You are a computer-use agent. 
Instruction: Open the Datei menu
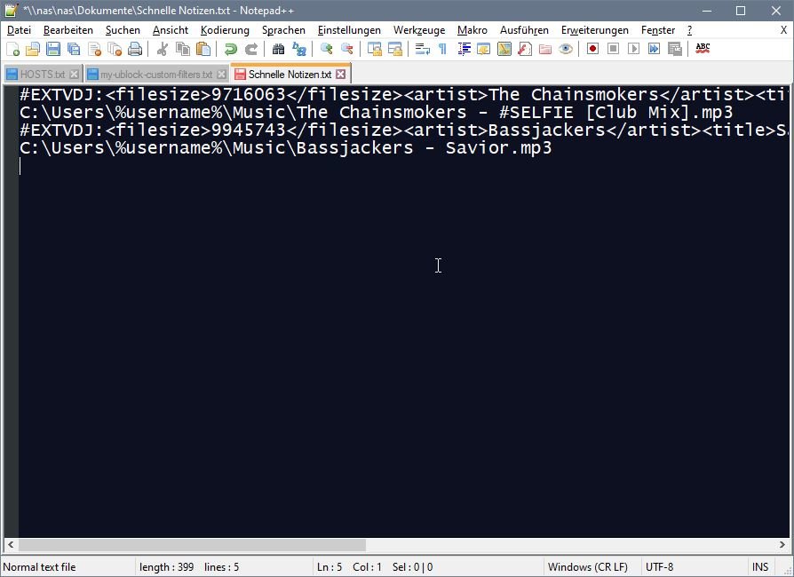[x=19, y=30]
